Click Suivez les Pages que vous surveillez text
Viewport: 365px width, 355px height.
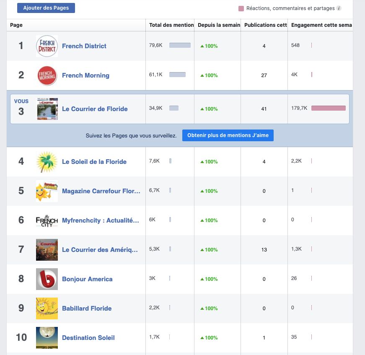click(131, 136)
